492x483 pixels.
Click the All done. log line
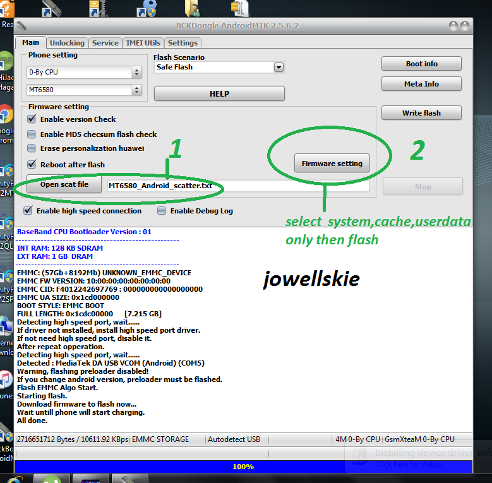coord(32,420)
